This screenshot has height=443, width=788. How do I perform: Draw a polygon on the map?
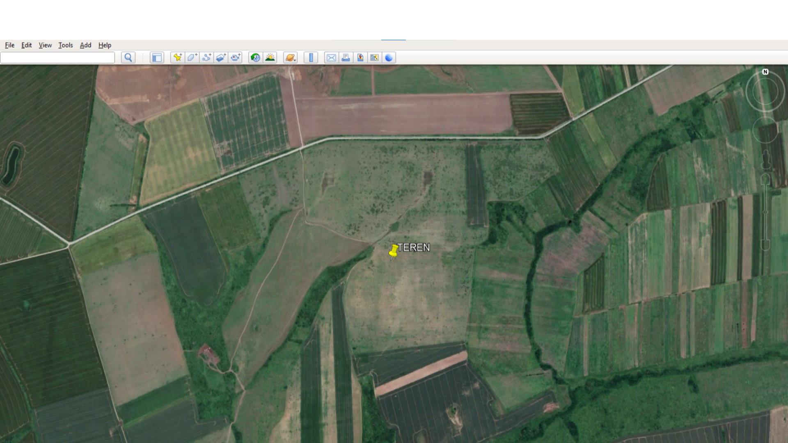(x=192, y=57)
